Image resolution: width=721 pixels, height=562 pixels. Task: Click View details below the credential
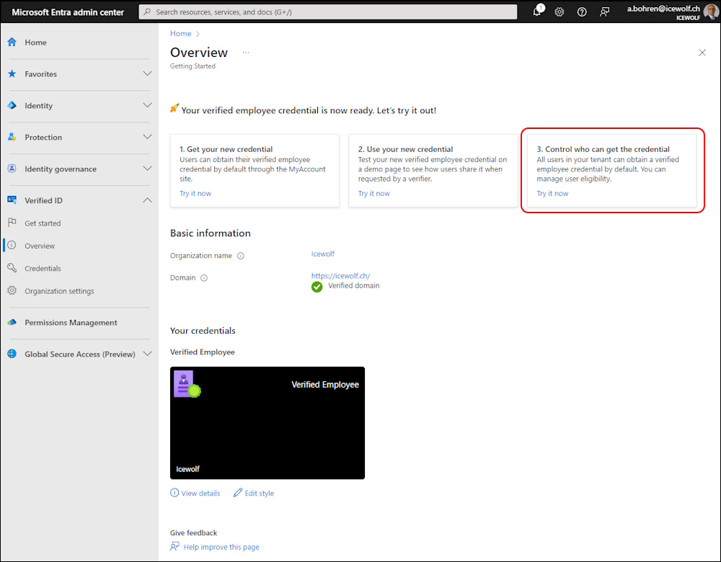tap(195, 493)
